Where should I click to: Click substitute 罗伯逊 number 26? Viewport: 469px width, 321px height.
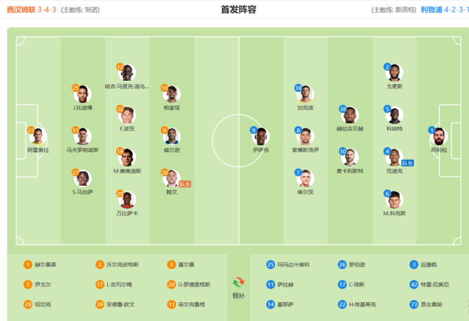click(x=357, y=265)
